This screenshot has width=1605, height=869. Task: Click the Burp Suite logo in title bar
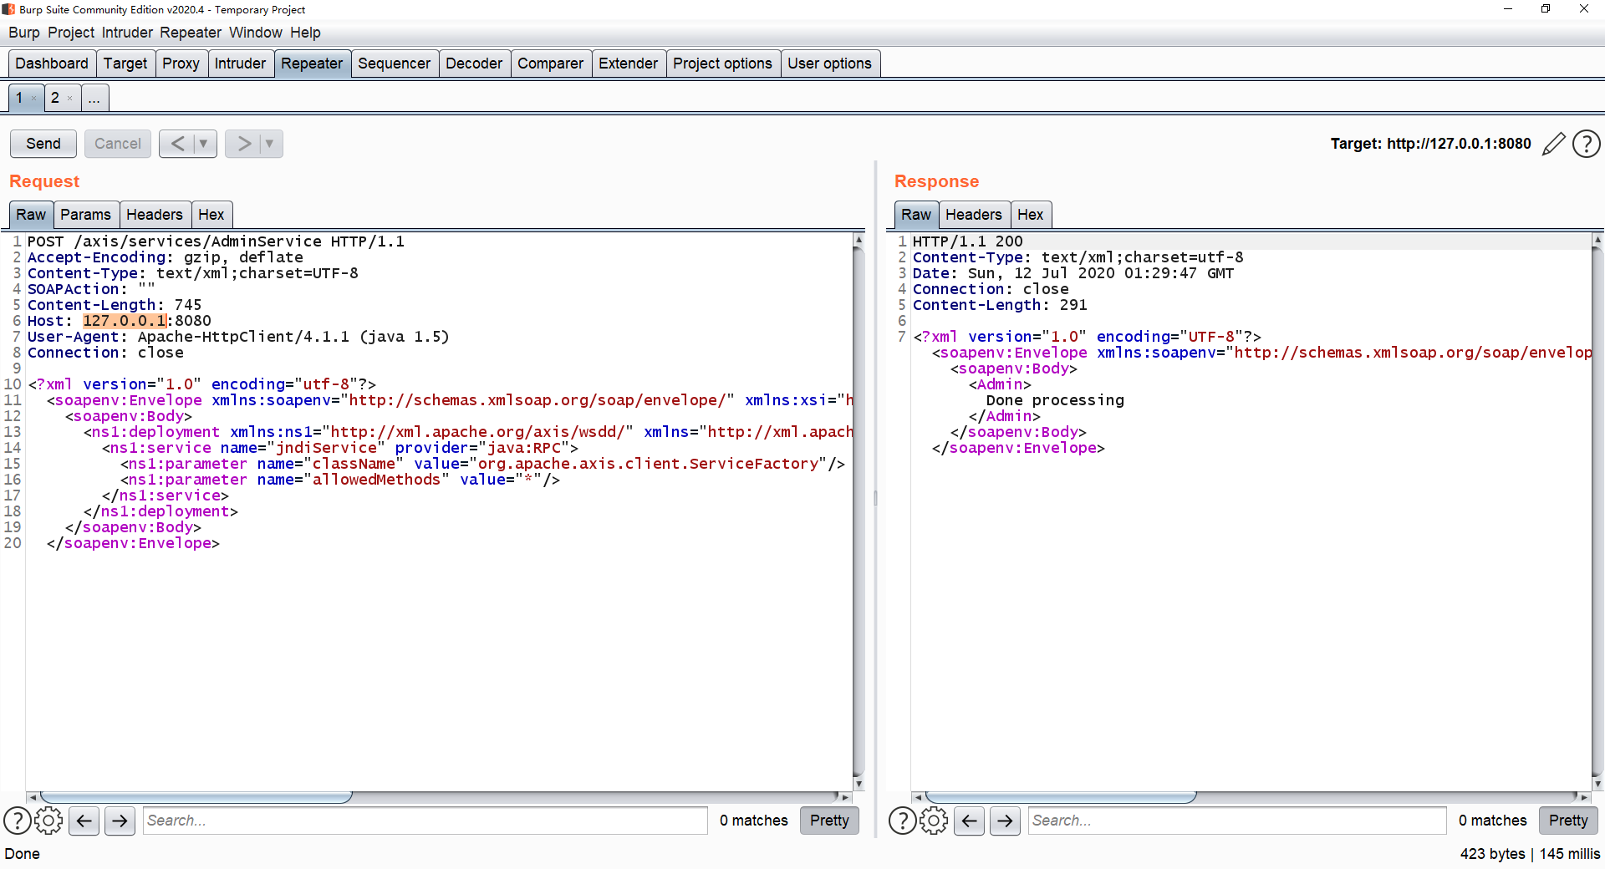(x=8, y=9)
